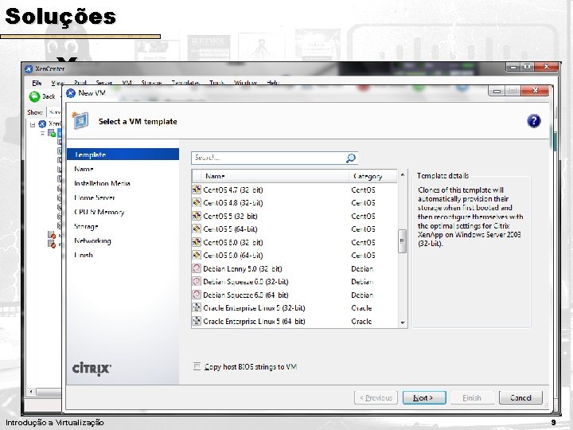Image resolution: width=573 pixels, height=430 pixels.
Task: Click the CentOS 4.7 (32-bit) template icon
Action: click(x=197, y=190)
